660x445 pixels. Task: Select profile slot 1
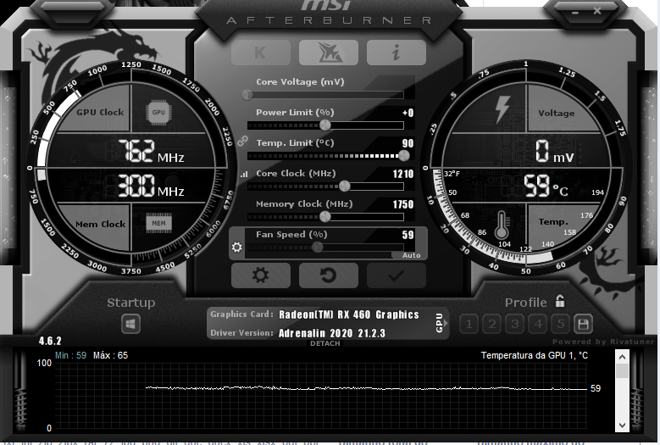coord(469,324)
